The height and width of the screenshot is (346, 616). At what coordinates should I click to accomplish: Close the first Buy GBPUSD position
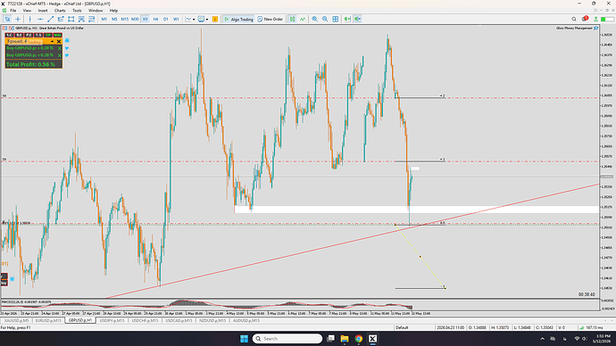pos(60,48)
